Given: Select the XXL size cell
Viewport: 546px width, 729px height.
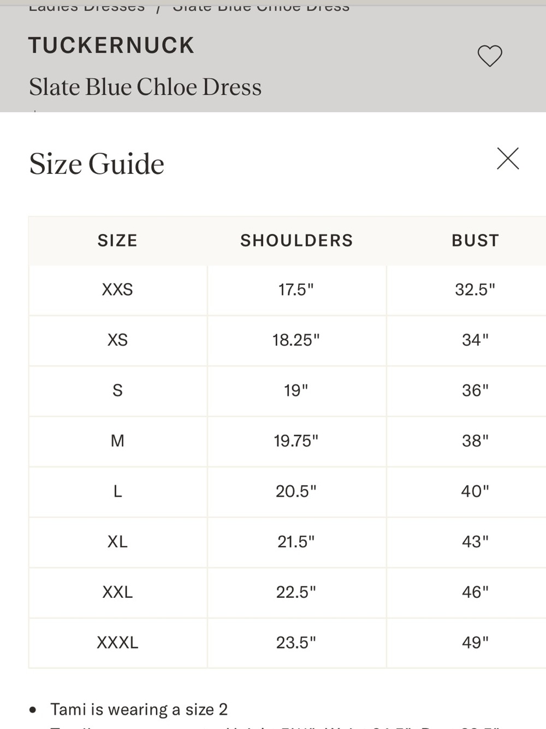Looking at the screenshot, I should [117, 592].
